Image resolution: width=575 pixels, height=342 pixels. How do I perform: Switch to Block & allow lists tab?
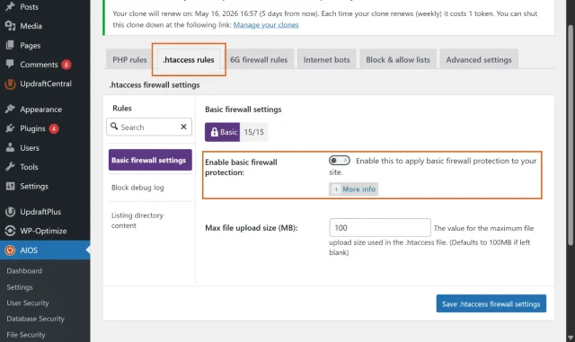pyautogui.click(x=398, y=60)
